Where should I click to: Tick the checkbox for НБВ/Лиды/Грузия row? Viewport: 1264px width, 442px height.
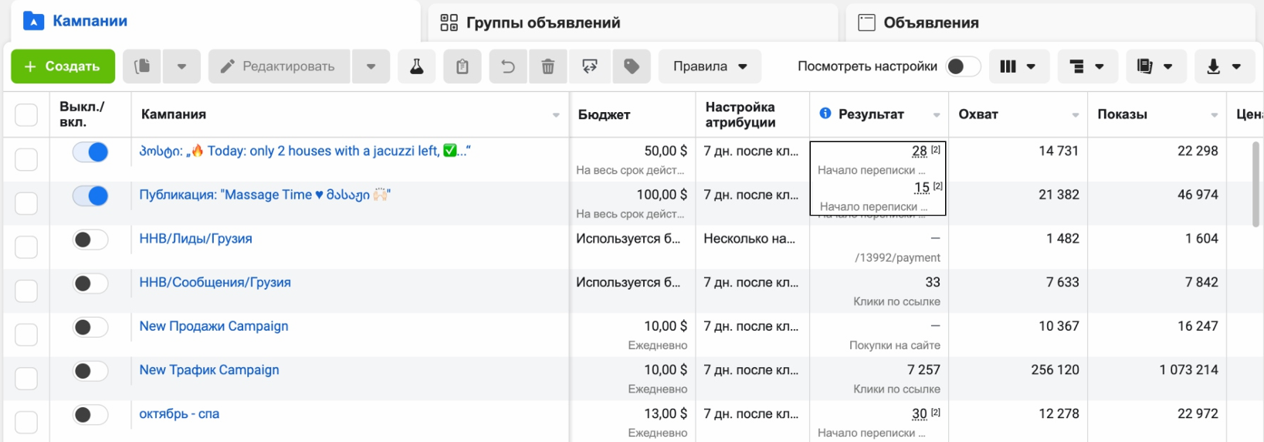[26, 246]
